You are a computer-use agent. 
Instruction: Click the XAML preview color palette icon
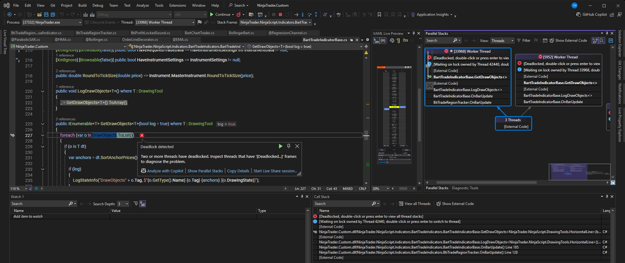pyautogui.click(x=392, y=41)
